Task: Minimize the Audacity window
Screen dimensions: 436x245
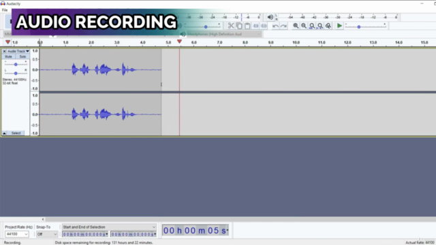Action: (422, 3)
